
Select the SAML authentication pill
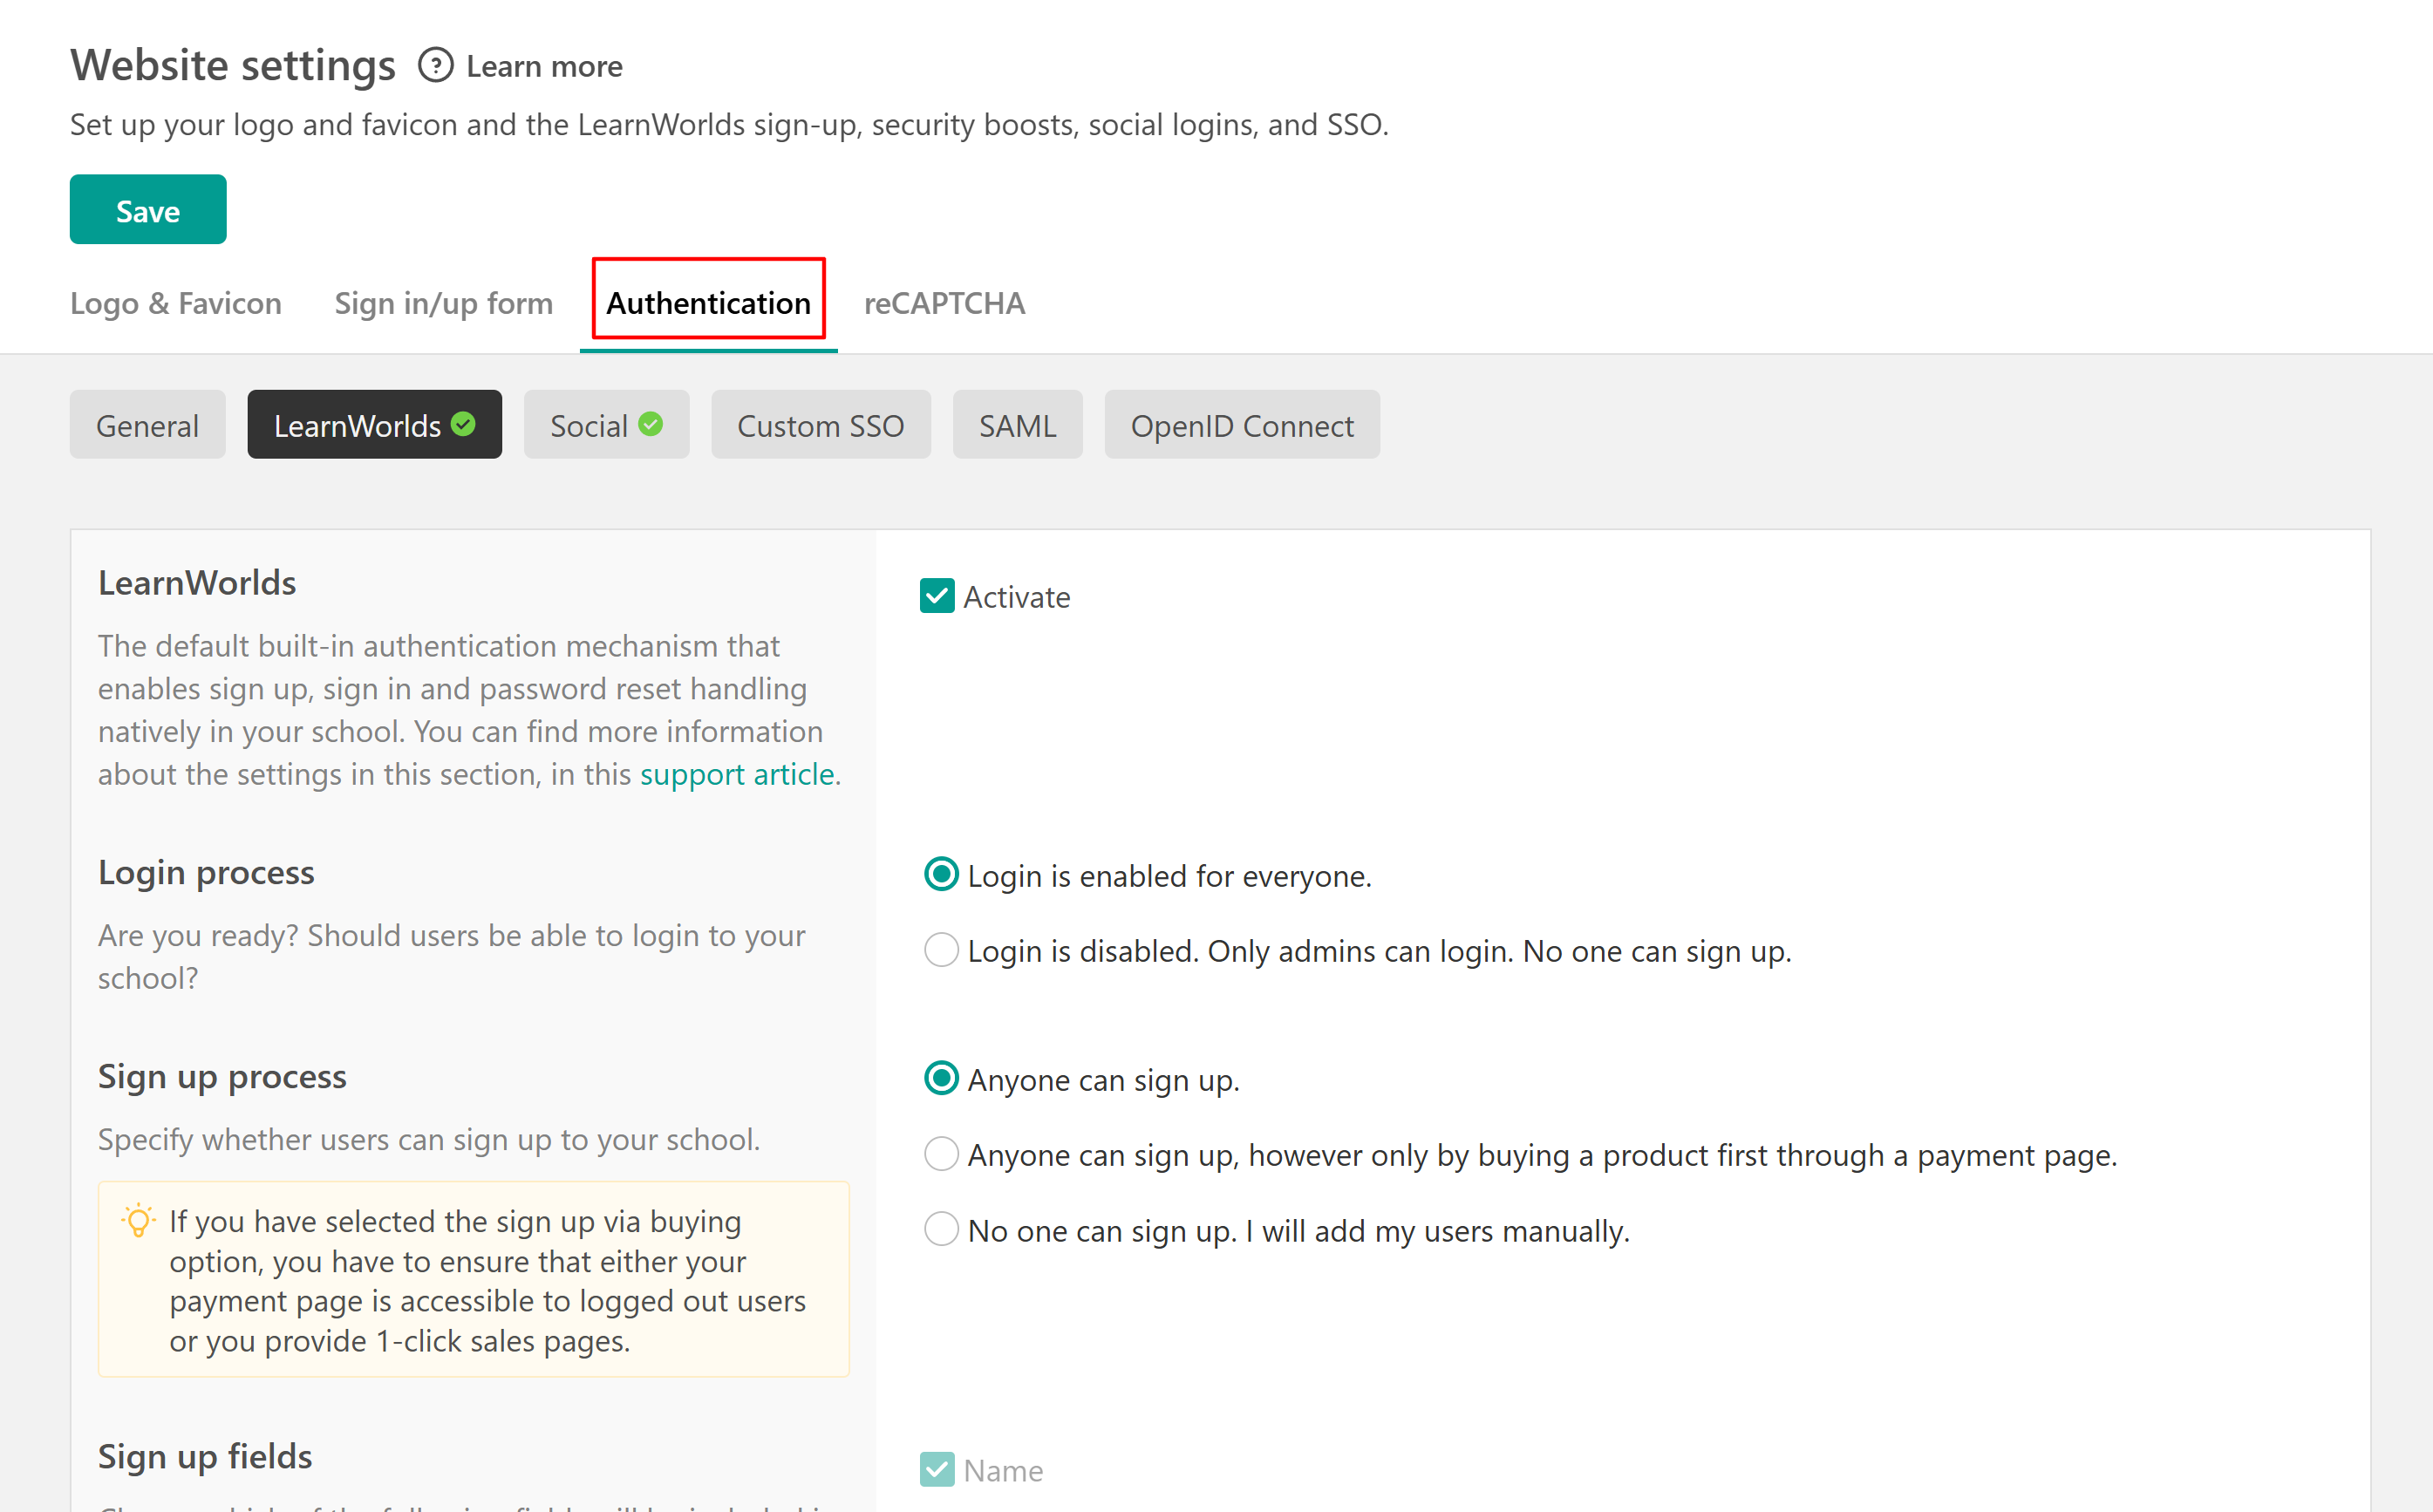pyautogui.click(x=1017, y=425)
